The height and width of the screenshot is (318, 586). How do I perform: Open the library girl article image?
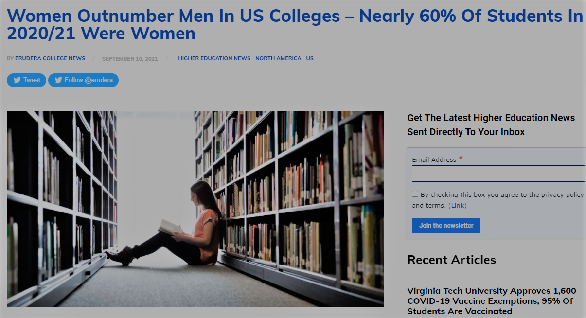tap(195, 209)
